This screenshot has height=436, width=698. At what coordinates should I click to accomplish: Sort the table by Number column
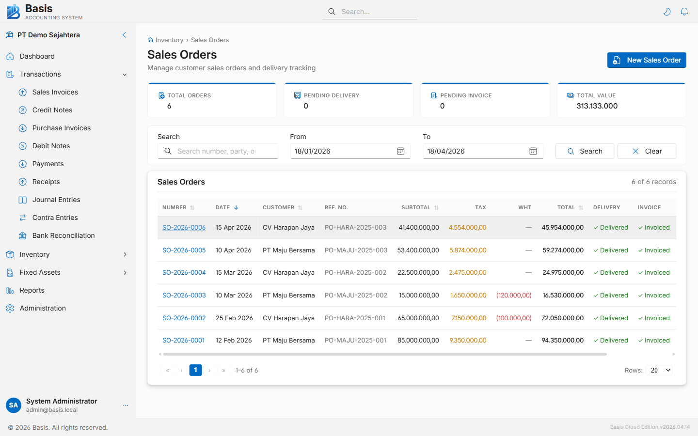pos(192,208)
